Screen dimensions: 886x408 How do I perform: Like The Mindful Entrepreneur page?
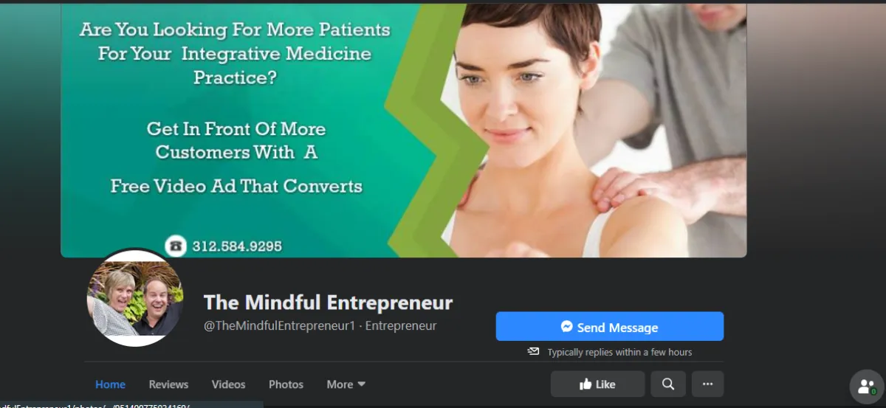pos(597,384)
